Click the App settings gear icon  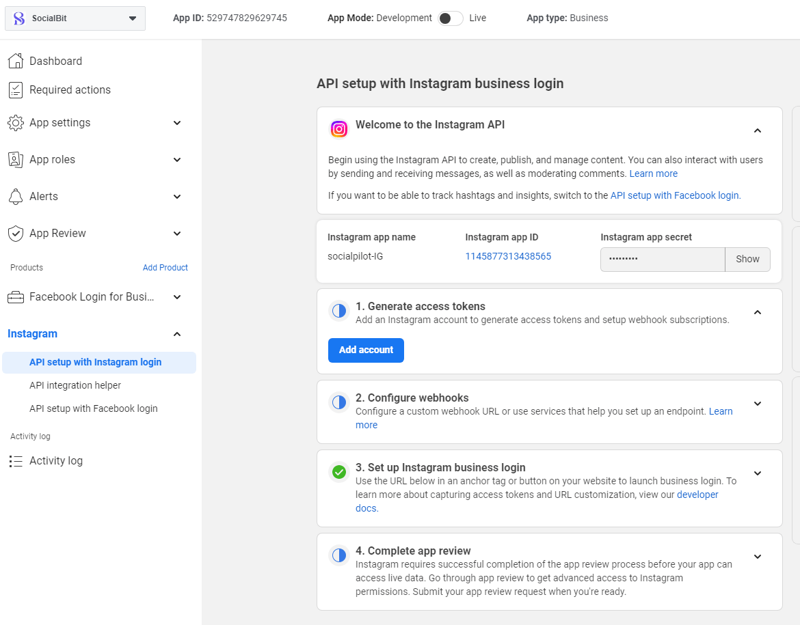pos(16,123)
